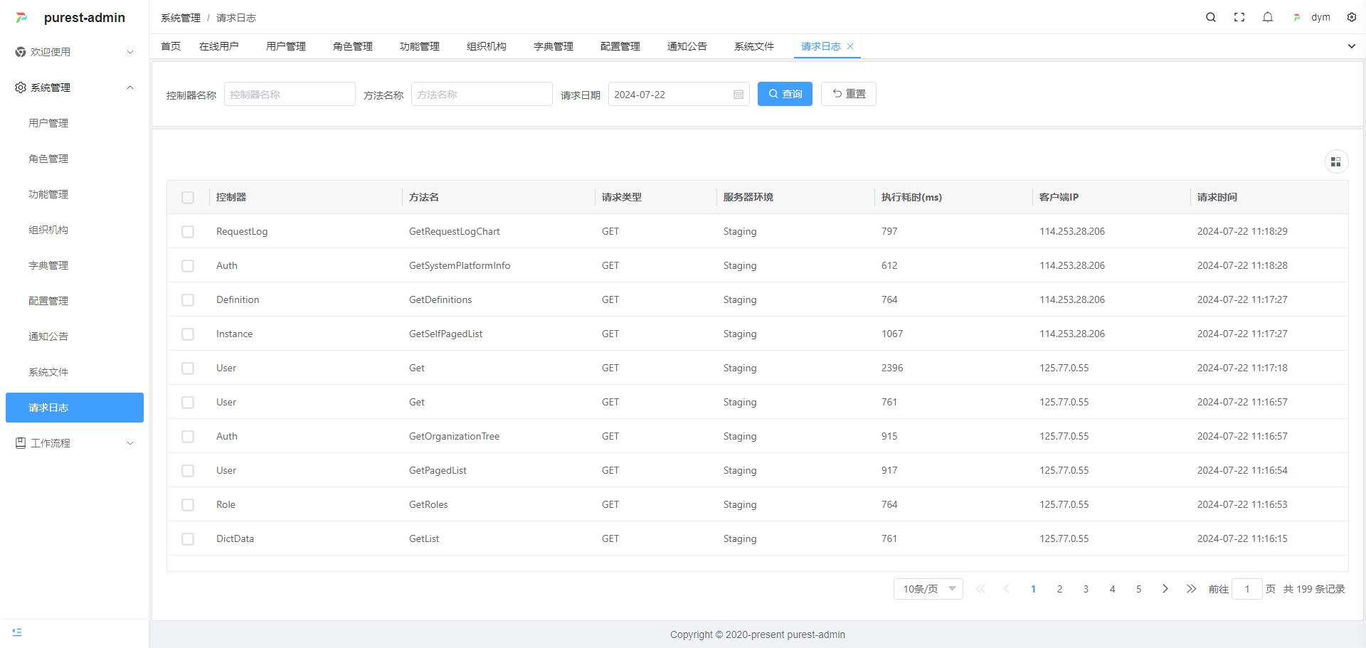Open 通知公告 in the sidebar
This screenshot has height=648, width=1366.
(x=48, y=336)
